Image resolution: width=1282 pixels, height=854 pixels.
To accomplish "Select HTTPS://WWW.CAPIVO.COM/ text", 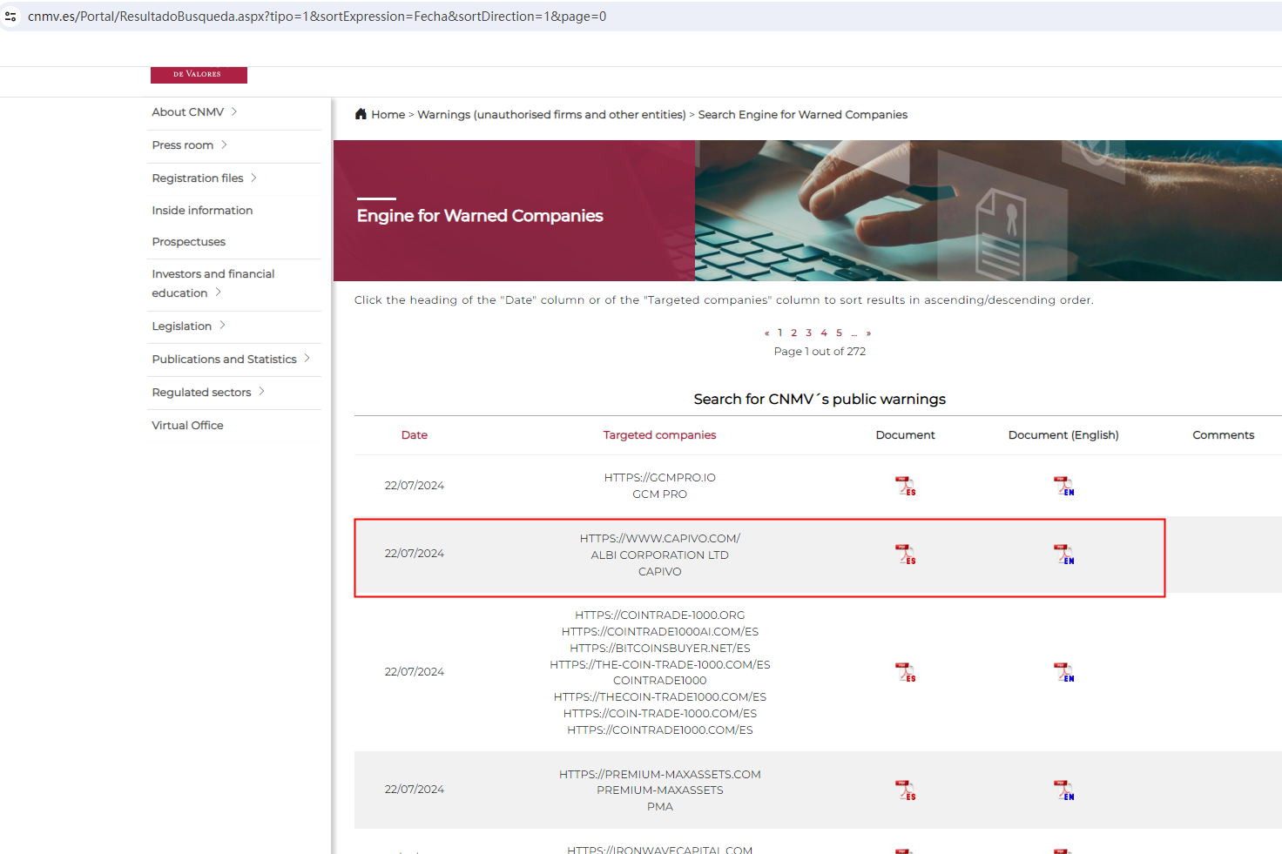I will pyautogui.click(x=660, y=539).
